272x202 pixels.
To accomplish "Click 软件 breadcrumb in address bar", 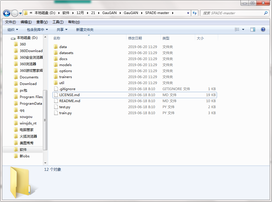I will pos(66,13).
